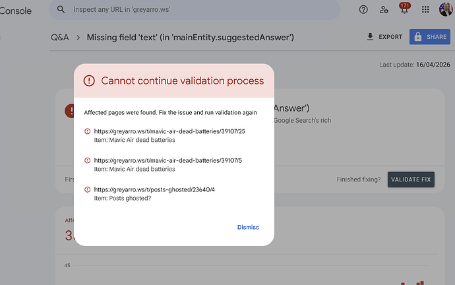Viewport: 455px width, 285px height.
Task: Click the 'Affected pages were found' message
Action: click(170, 113)
